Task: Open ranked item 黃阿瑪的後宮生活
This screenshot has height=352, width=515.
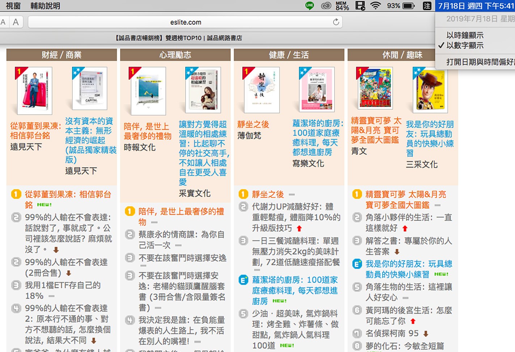Action: pyautogui.click(x=409, y=316)
